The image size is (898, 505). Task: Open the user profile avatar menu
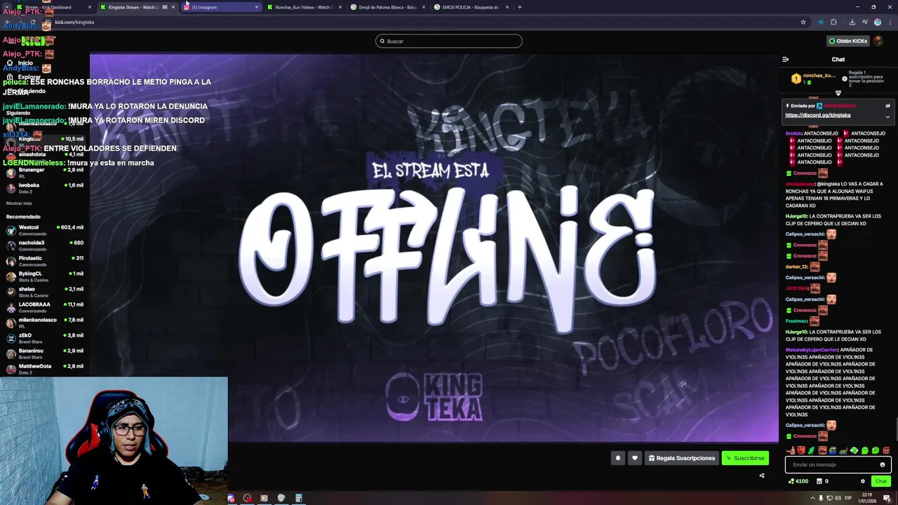pyautogui.click(x=878, y=41)
